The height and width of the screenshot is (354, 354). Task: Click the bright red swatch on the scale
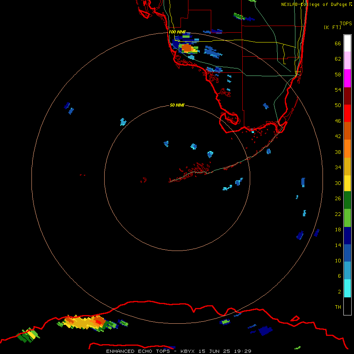click(347, 113)
